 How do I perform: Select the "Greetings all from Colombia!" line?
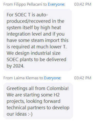38,88
